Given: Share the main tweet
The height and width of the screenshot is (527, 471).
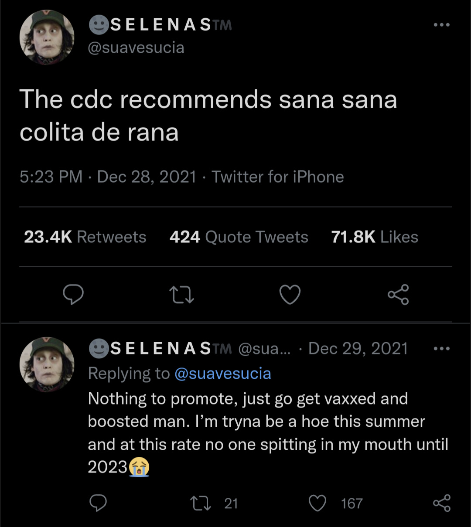Looking at the screenshot, I should click(x=398, y=295).
